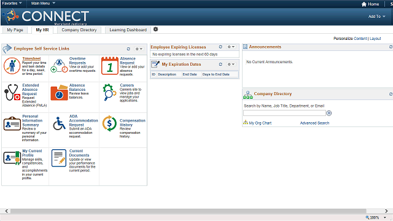This screenshot has height=221, width=393.
Task: Open My Expiration Dates settings dropdown
Action: point(231,64)
